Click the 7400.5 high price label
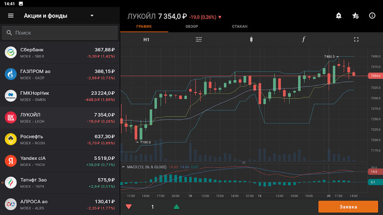 click(329, 57)
